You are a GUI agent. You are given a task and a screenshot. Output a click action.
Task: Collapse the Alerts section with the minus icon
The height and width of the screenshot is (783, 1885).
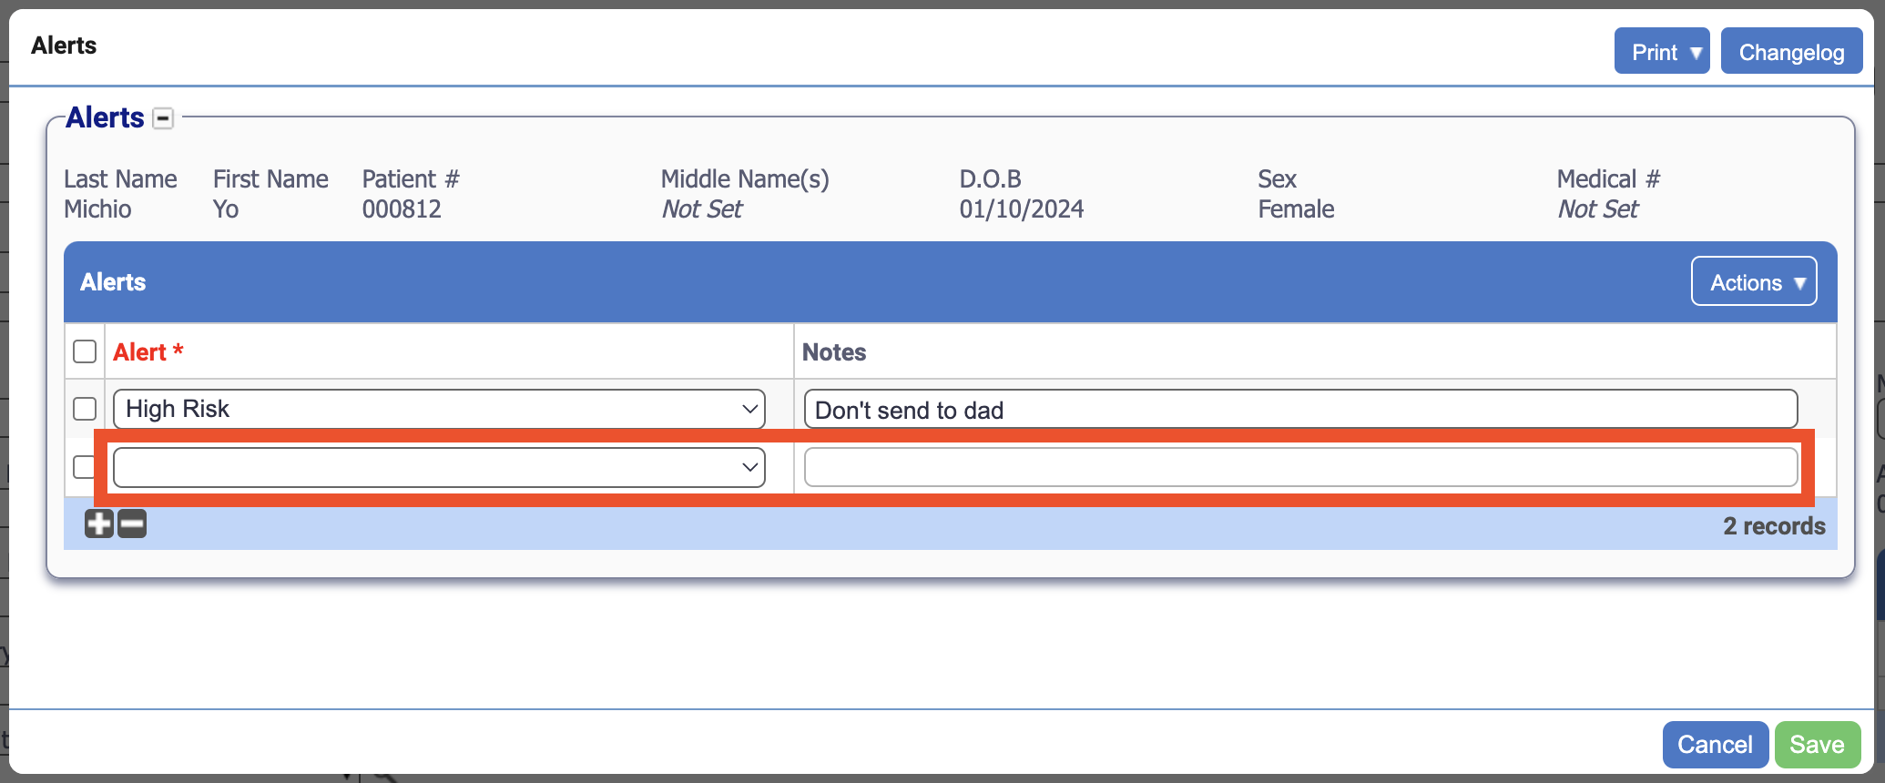coord(163,118)
